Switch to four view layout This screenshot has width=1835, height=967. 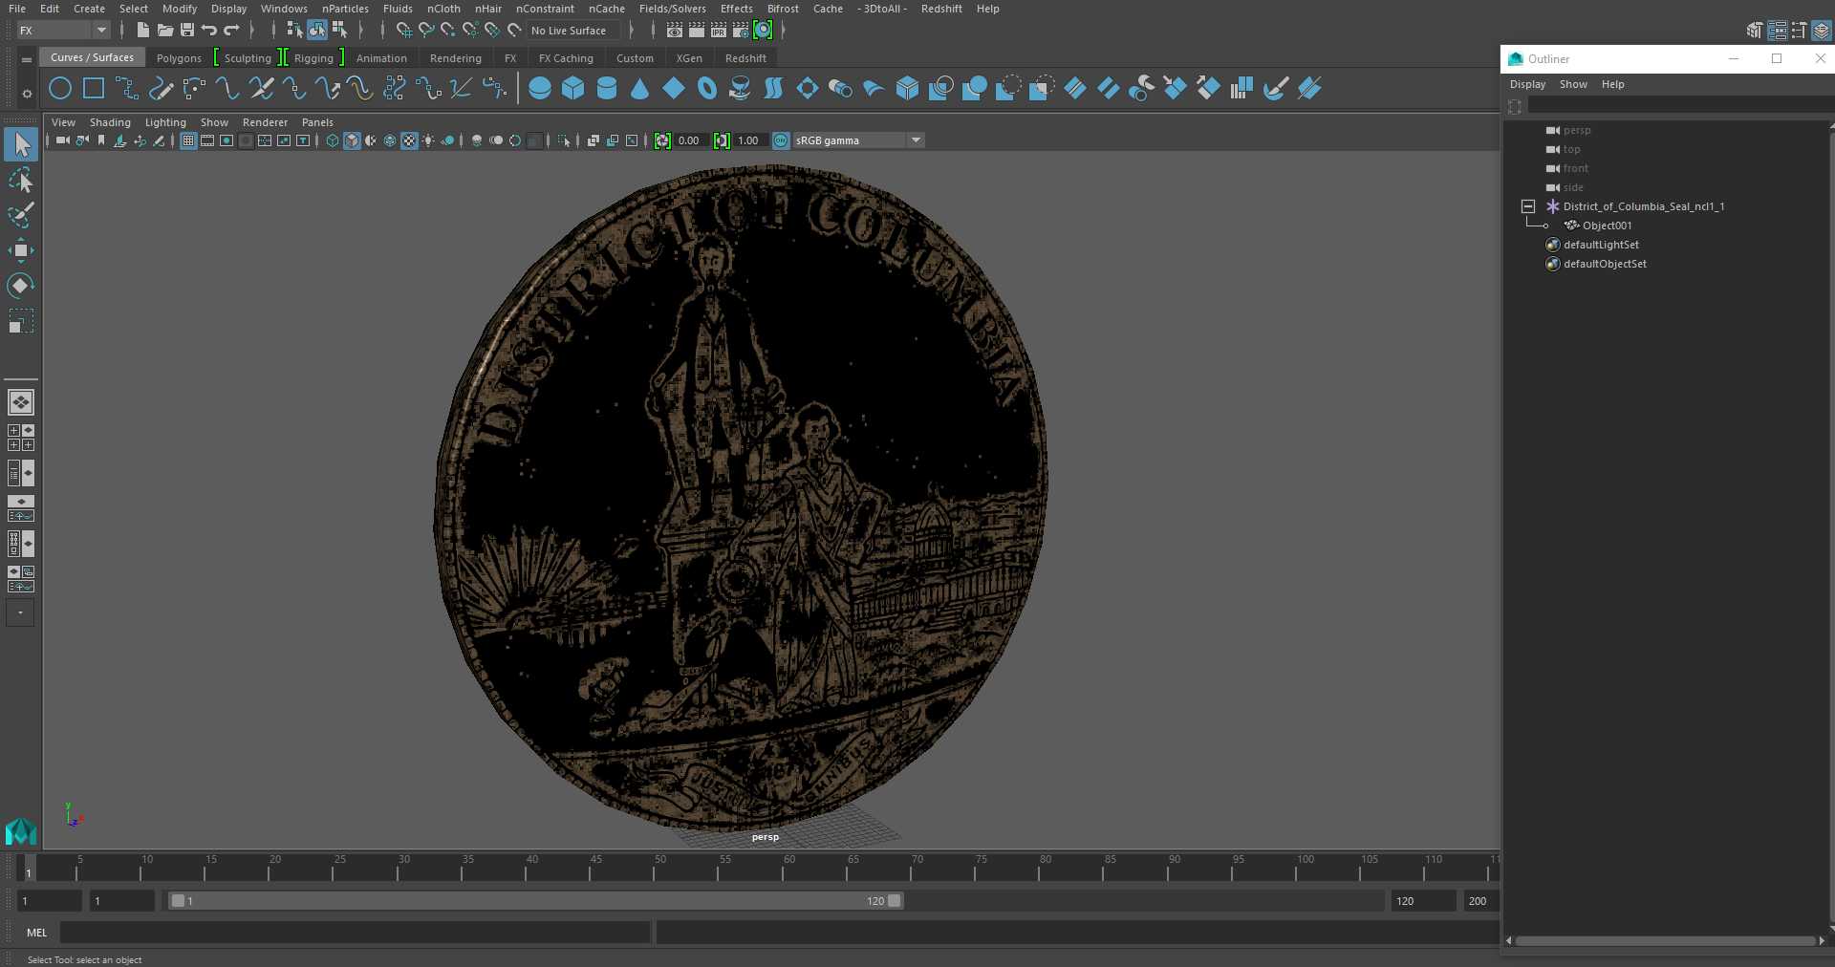coord(21,438)
